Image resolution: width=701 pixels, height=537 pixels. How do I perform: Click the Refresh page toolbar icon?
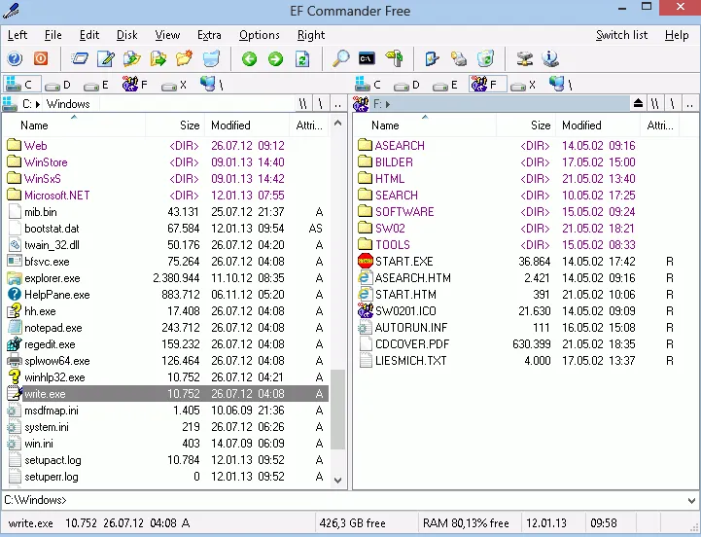point(302,58)
